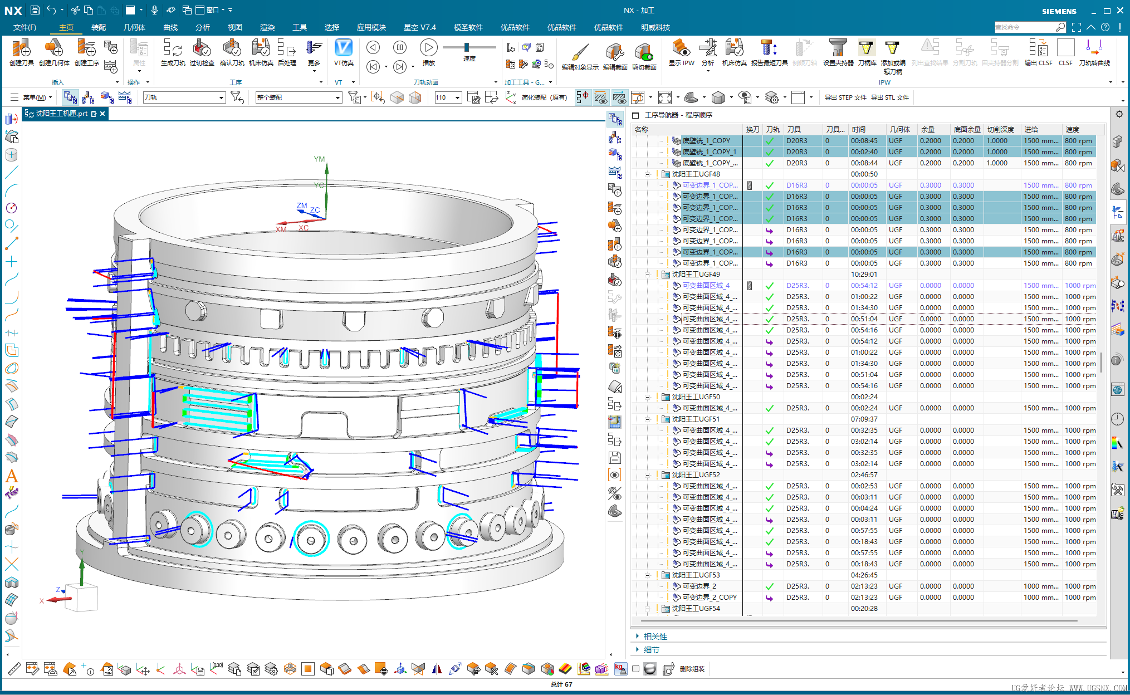Toggle the eye icon in vertical toolbar
The height and width of the screenshot is (695, 1130).
pos(614,475)
